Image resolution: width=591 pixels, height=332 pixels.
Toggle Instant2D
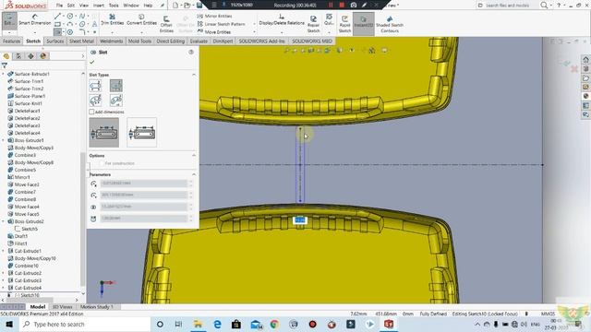(x=363, y=23)
